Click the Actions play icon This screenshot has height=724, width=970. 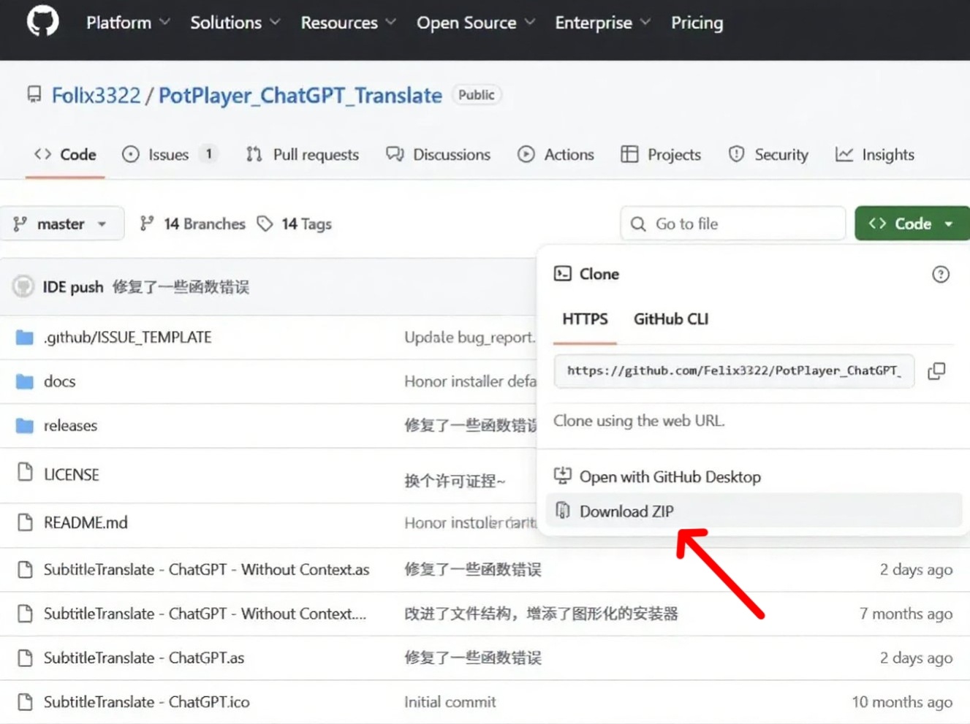[526, 154]
